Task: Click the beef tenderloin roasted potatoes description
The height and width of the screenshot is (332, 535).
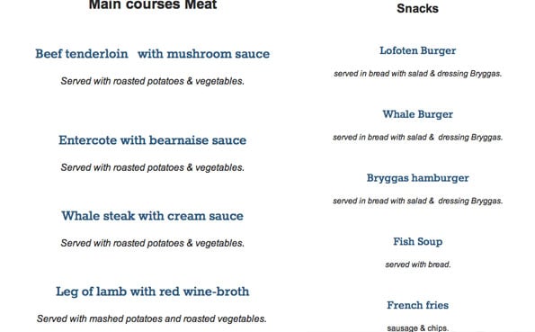Action: point(153,81)
